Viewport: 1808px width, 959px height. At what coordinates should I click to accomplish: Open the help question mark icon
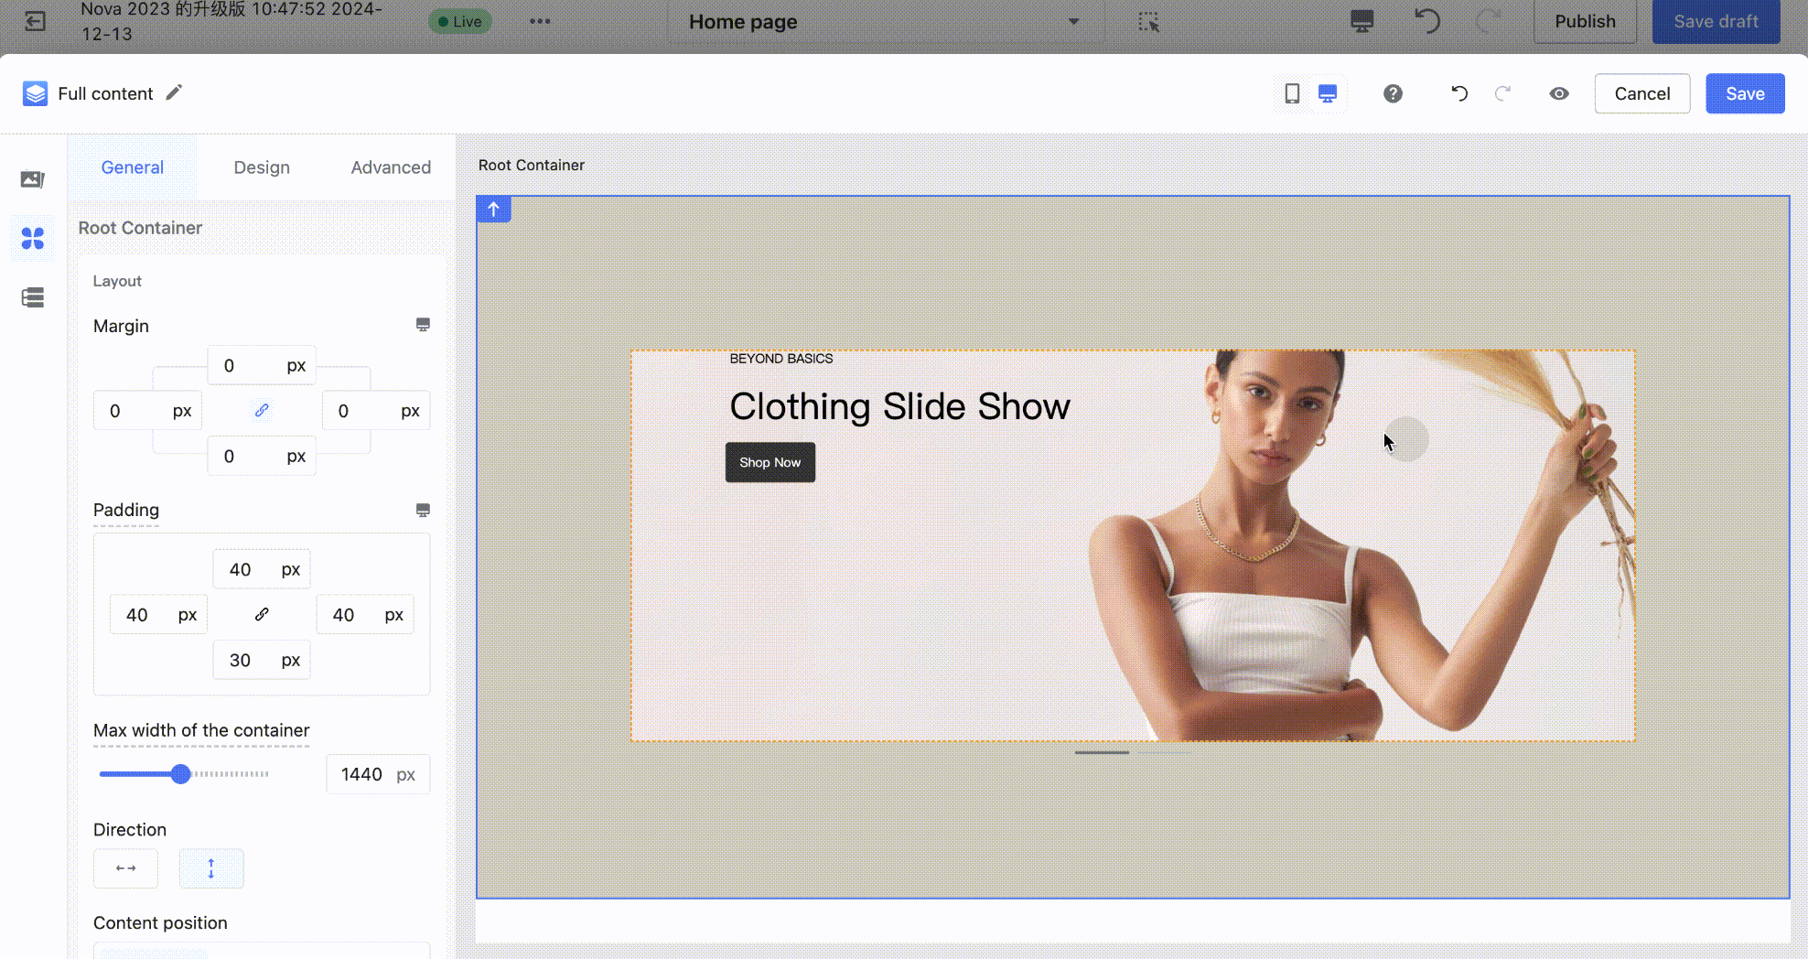[1393, 93]
